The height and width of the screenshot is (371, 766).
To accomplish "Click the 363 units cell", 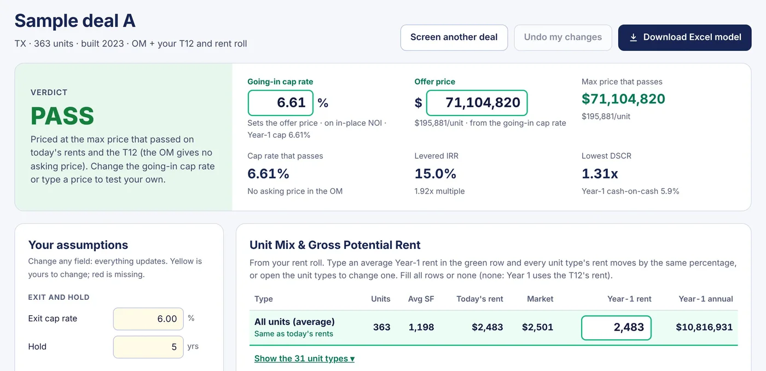I will pyautogui.click(x=382, y=327).
